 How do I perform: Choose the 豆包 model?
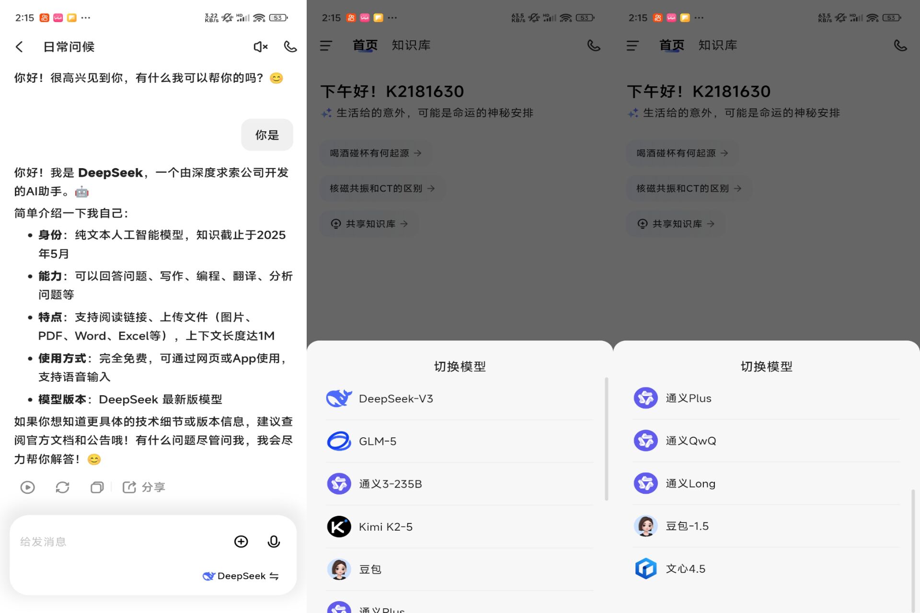[x=460, y=569]
